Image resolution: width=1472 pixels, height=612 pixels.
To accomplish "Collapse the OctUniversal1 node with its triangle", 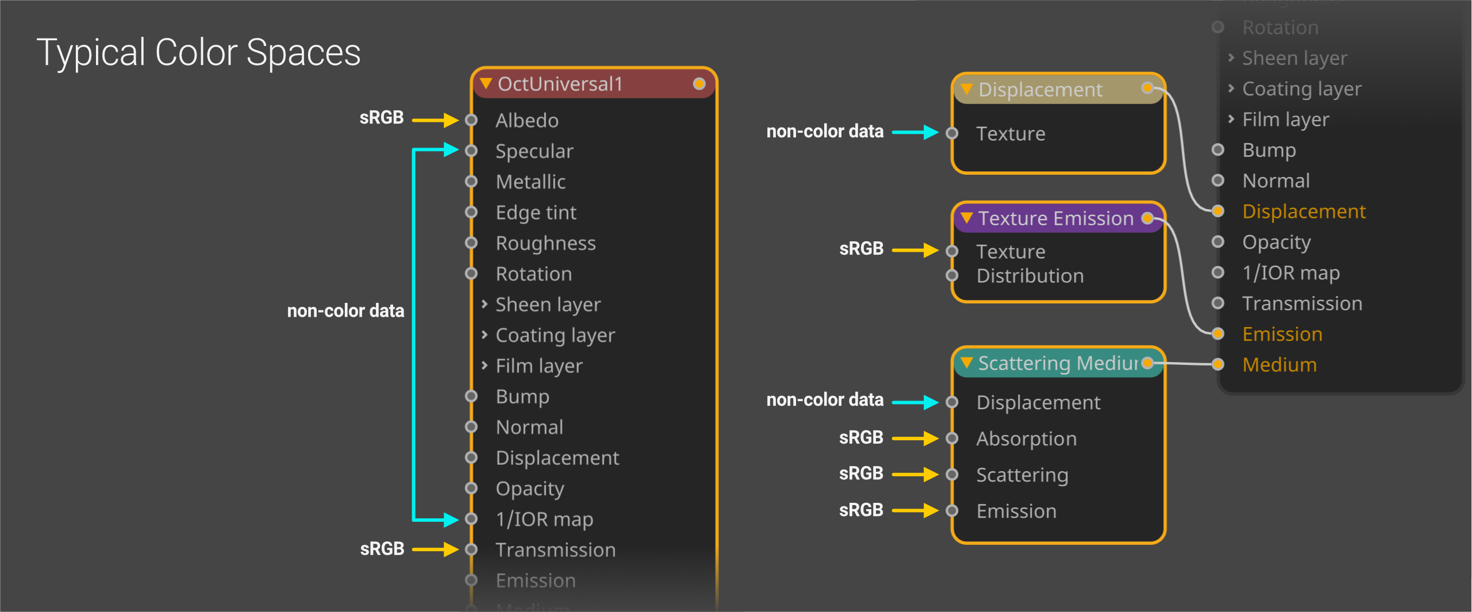I will click(486, 84).
